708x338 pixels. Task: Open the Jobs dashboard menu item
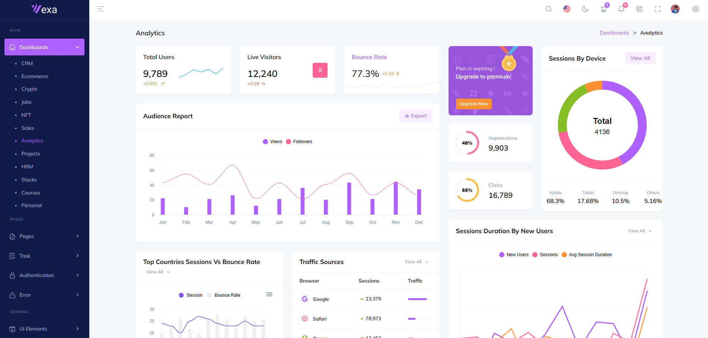click(26, 102)
